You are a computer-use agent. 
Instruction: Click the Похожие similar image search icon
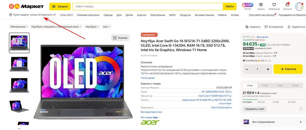click(x=115, y=38)
